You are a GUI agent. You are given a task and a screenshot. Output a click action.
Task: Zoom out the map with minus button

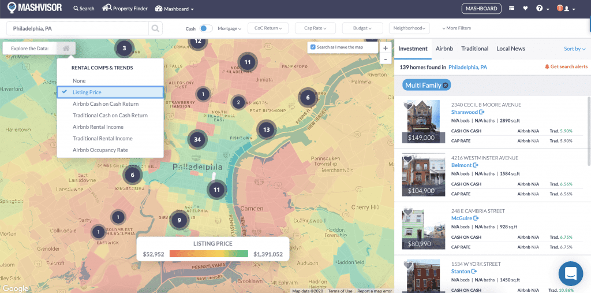[385, 59]
